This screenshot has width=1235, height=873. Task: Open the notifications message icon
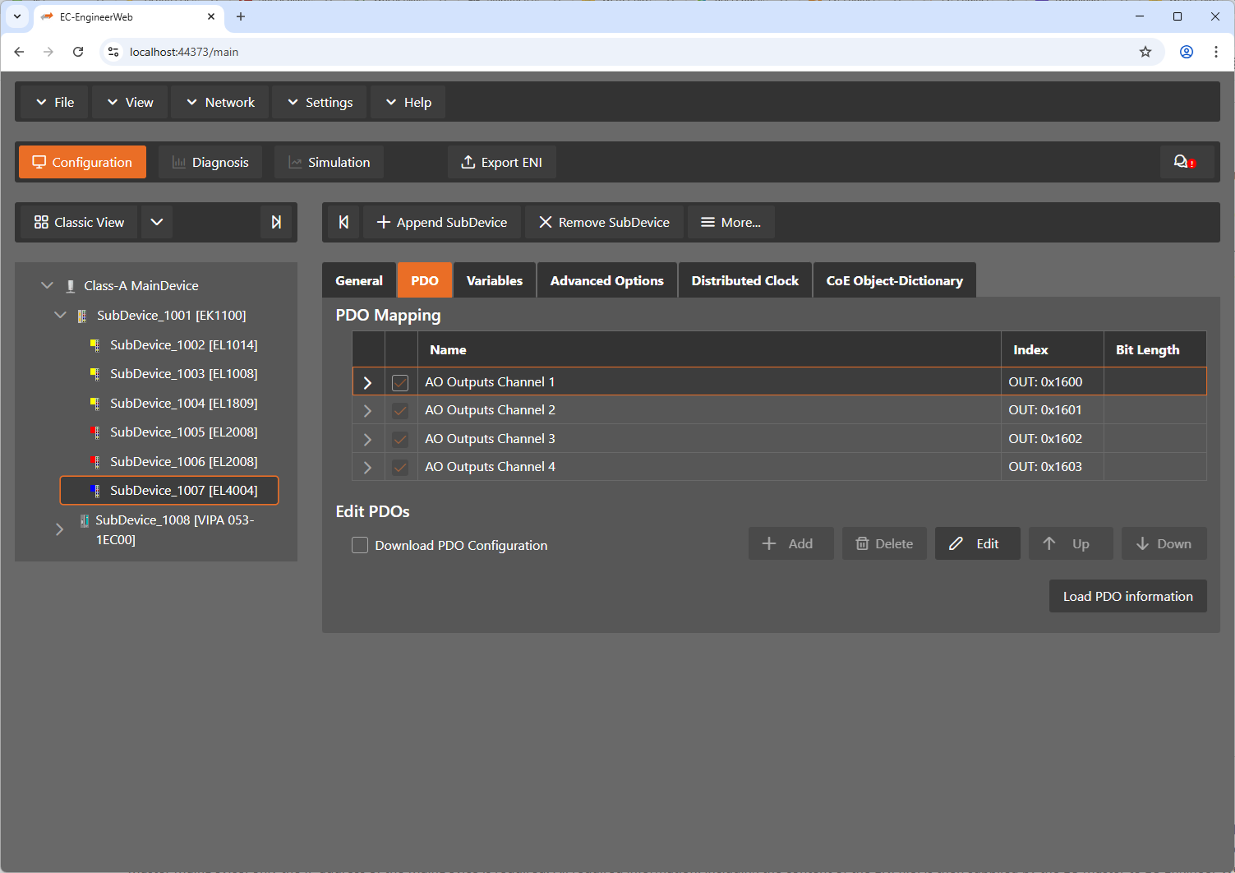[x=1187, y=162]
